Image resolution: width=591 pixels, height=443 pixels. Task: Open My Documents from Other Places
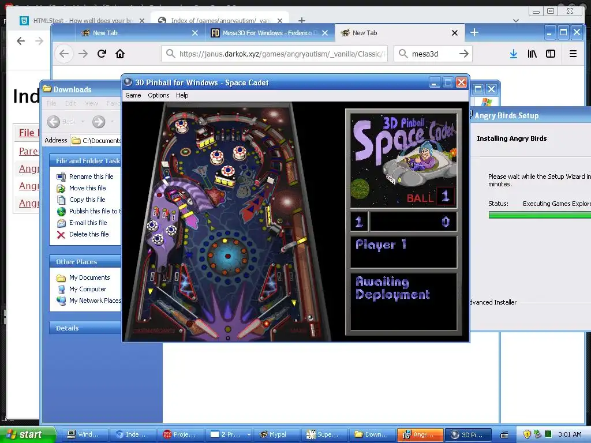coord(89,277)
